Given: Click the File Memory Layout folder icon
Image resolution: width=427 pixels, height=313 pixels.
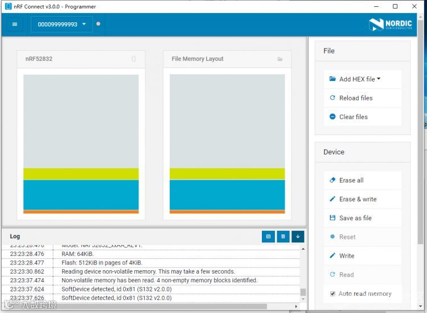Looking at the screenshot, I should coord(280,59).
